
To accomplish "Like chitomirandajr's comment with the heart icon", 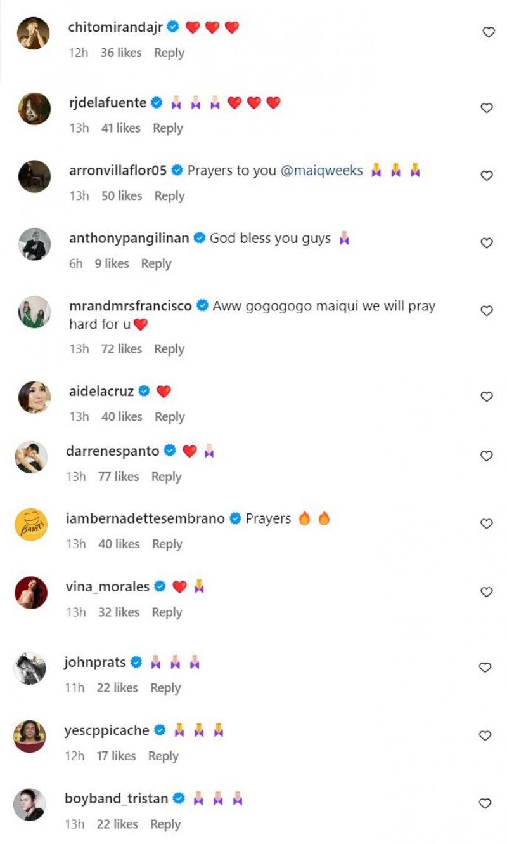I will tap(489, 32).
